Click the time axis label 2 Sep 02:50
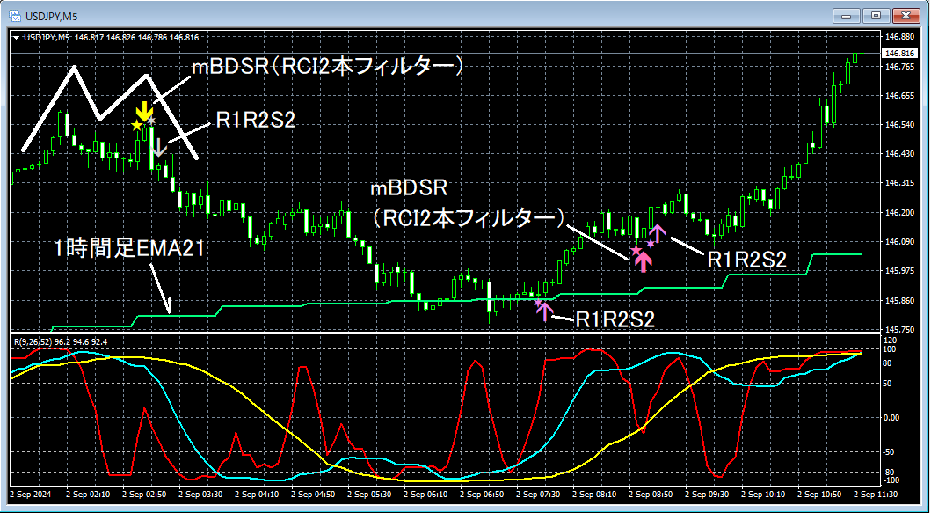 [143, 494]
